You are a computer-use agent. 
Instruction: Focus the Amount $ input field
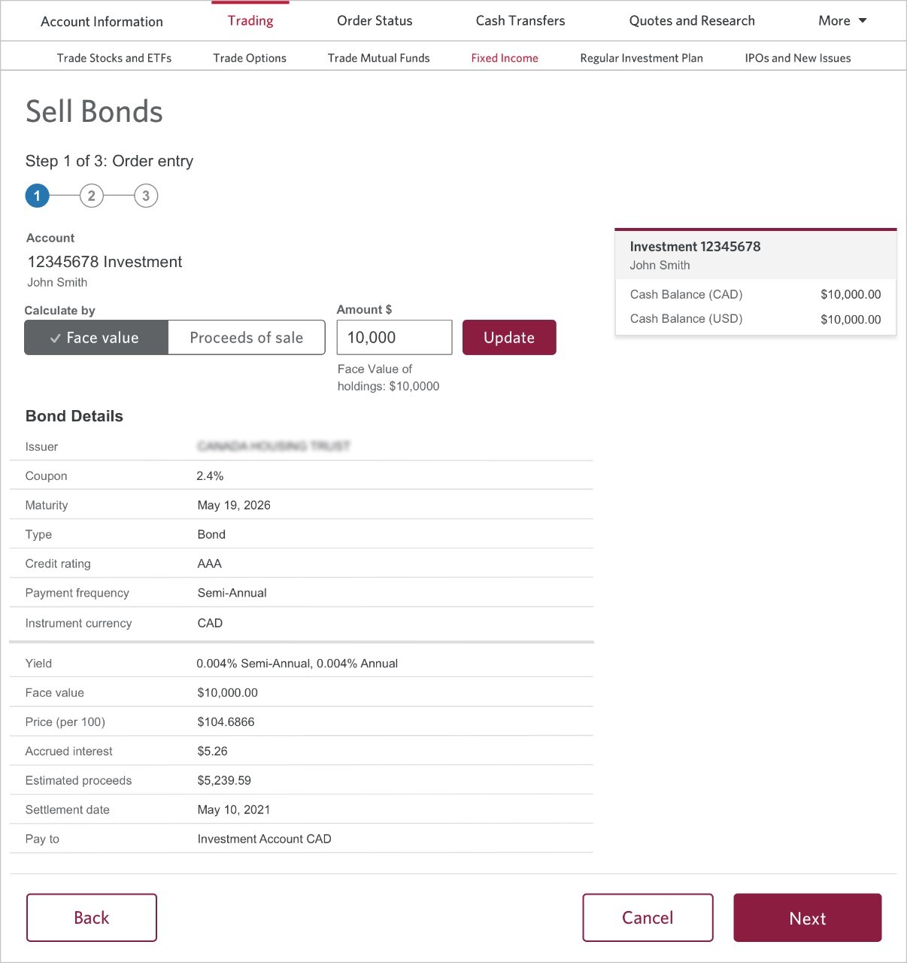point(394,337)
